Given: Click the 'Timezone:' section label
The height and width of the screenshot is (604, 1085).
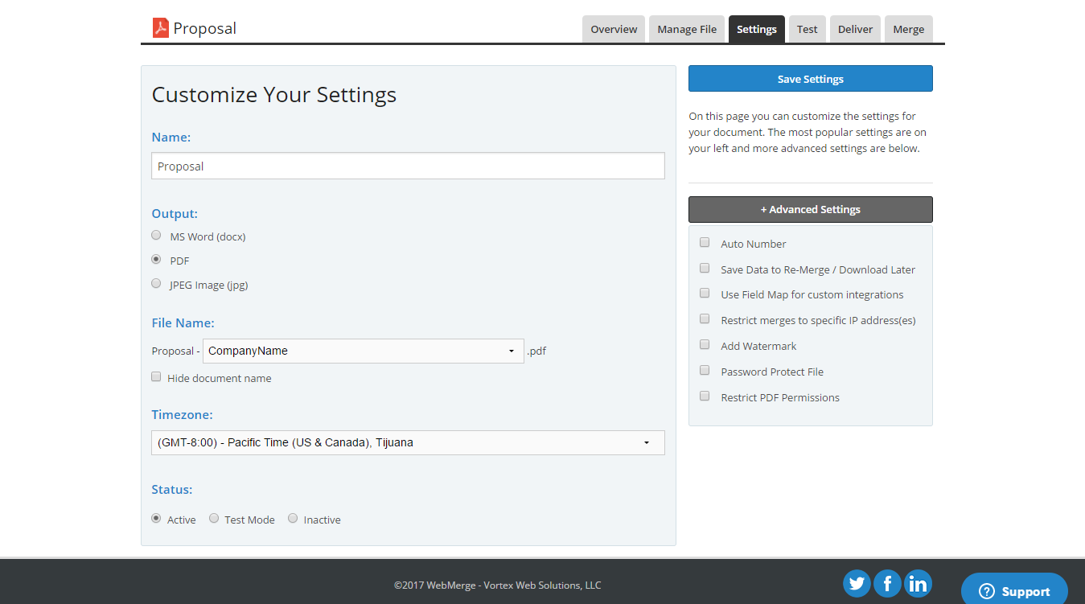Looking at the screenshot, I should (182, 415).
